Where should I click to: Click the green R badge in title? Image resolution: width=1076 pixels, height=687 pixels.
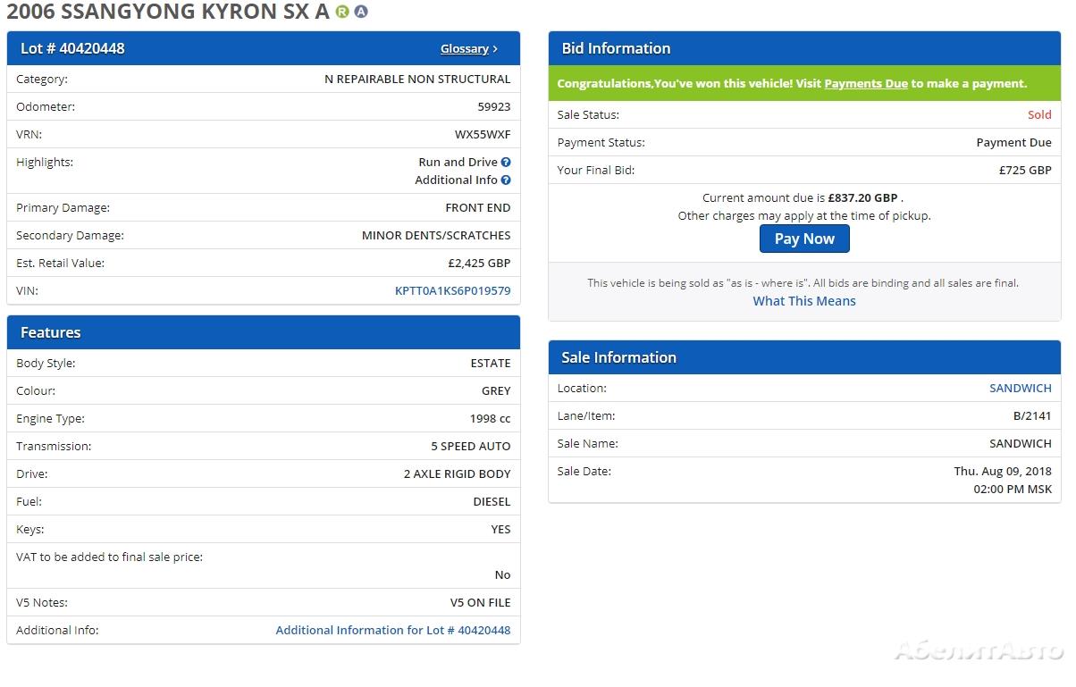342,13
